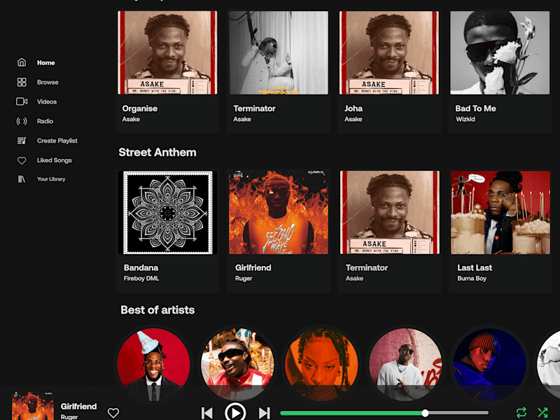Click the Browse grid icon
This screenshot has width=560, height=420.
coord(22,82)
